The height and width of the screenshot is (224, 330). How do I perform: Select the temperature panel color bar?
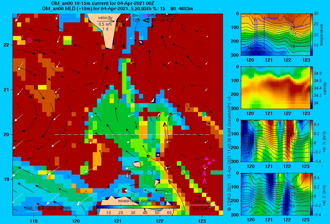point(312,34)
